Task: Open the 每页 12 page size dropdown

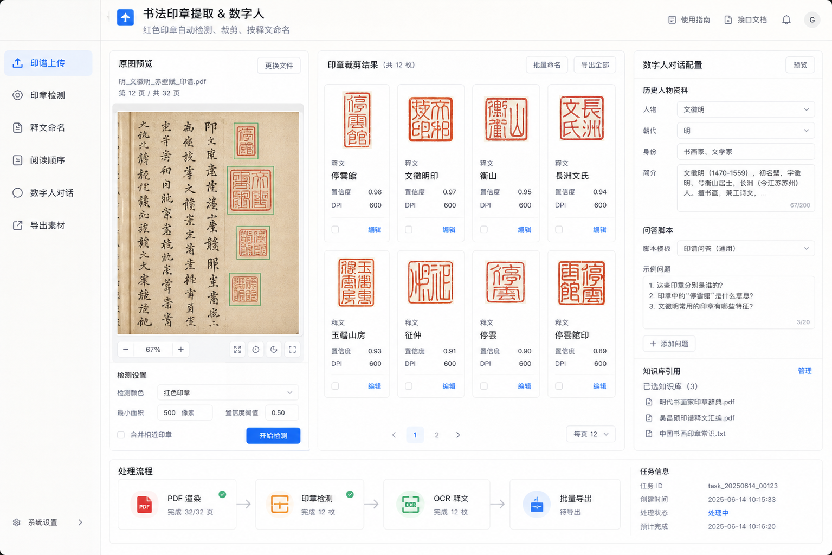Action: tap(591, 434)
